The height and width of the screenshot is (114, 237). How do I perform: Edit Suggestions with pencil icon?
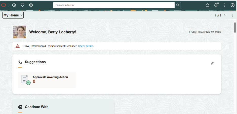(212, 63)
